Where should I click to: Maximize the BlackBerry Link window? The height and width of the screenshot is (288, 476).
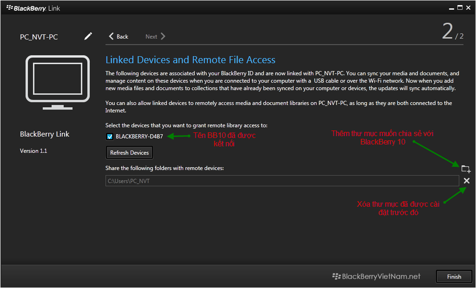[460, 7]
